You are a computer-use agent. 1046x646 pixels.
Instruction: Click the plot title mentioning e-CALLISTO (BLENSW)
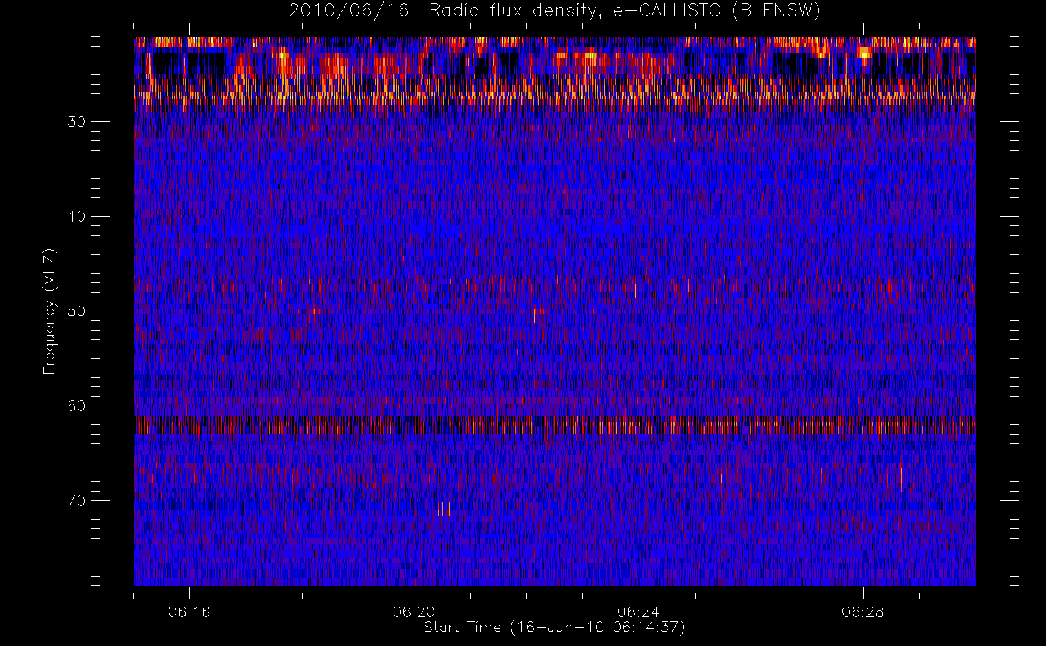tap(555, 11)
